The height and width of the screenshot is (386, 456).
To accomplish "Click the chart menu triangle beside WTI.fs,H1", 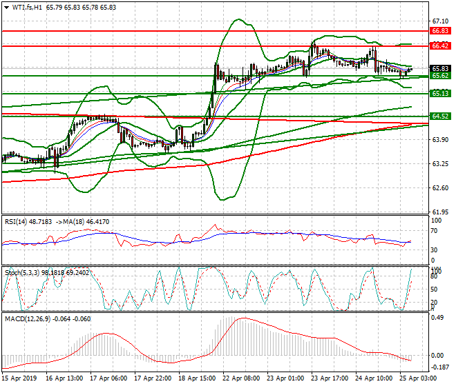I will [x=6, y=8].
